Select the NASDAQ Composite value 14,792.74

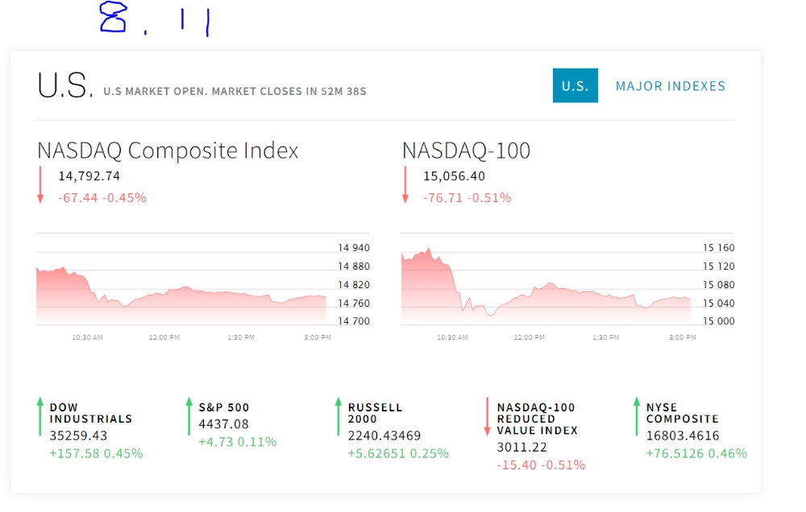[x=89, y=176]
